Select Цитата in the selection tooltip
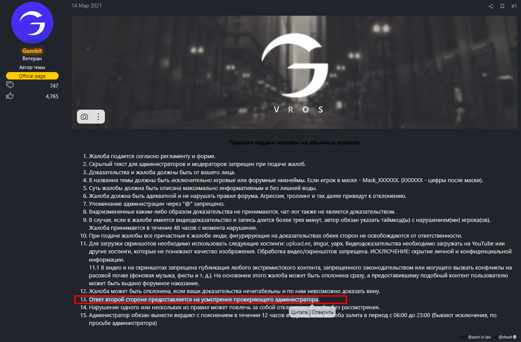Viewport: 521px width, 342px height. (x=299, y=312)
